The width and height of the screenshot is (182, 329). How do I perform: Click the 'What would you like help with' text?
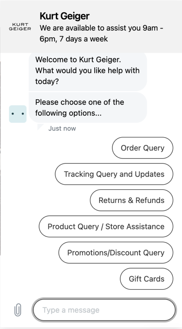[87, 70]
